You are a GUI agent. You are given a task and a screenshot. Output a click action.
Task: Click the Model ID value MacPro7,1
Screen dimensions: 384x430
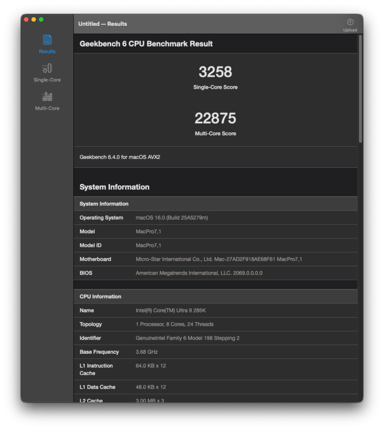(148, 245)
